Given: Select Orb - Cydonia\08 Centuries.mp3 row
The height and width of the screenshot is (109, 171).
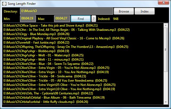Looking at the screenshot, I should point(48,93).
